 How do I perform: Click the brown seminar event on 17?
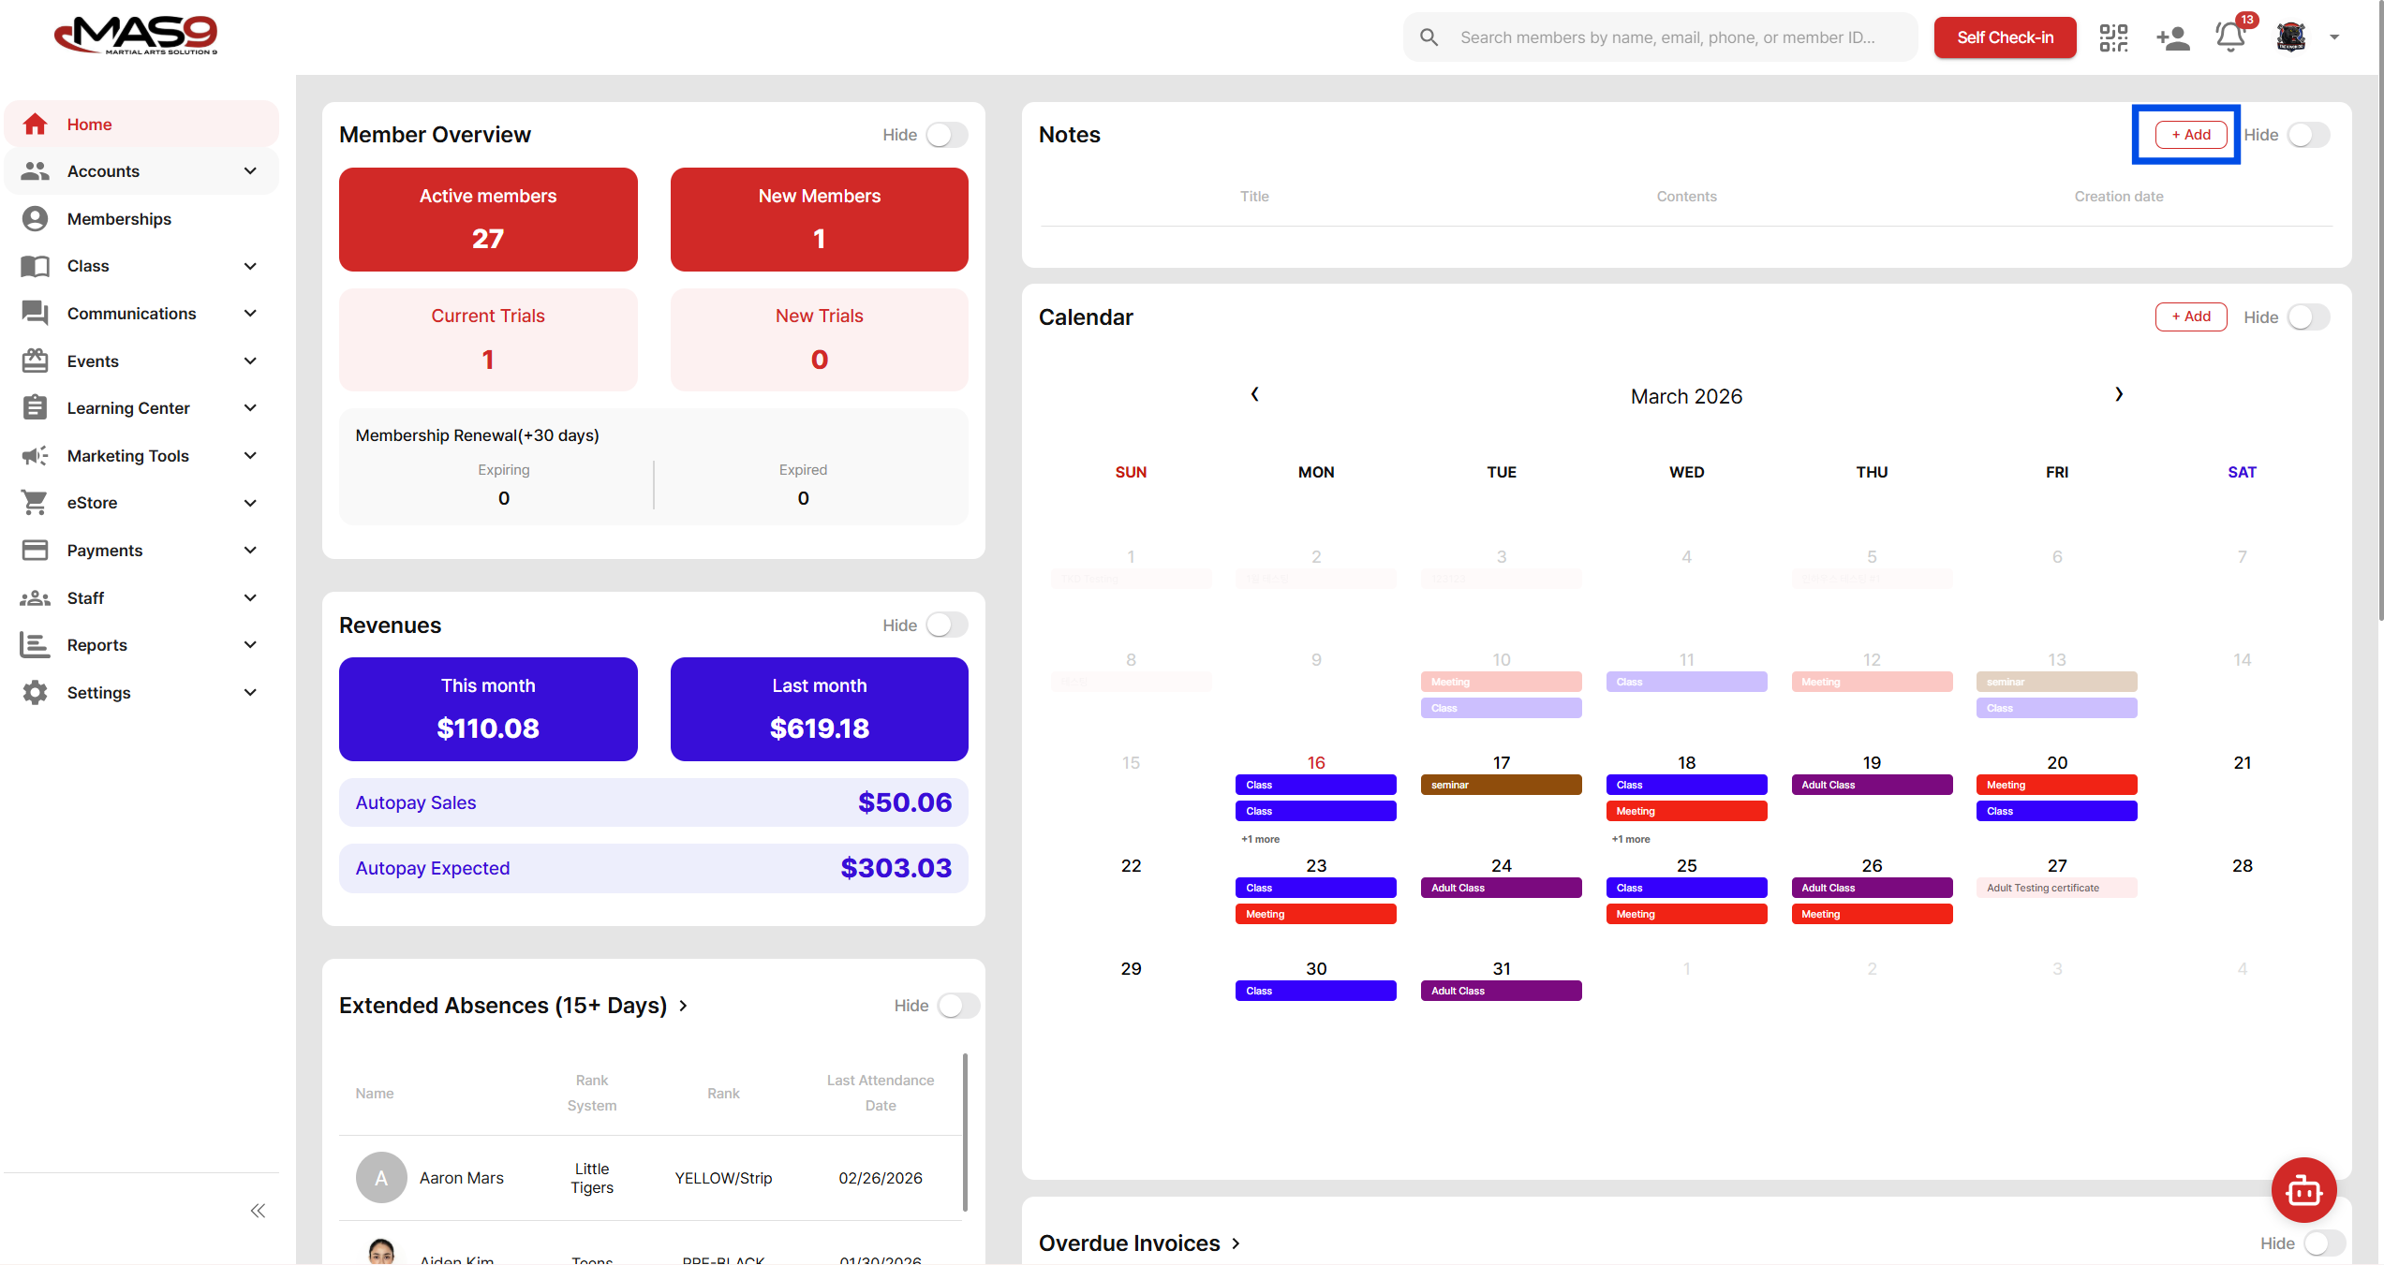[x=1501, y=785]
